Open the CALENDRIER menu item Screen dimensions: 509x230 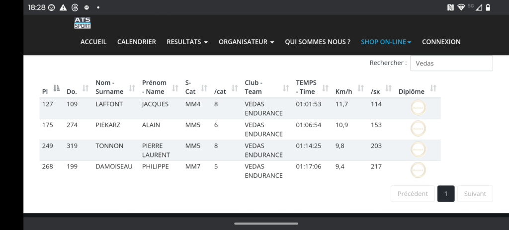(x=137, y=42)
